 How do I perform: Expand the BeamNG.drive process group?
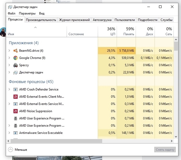click(x=9, y=51)
